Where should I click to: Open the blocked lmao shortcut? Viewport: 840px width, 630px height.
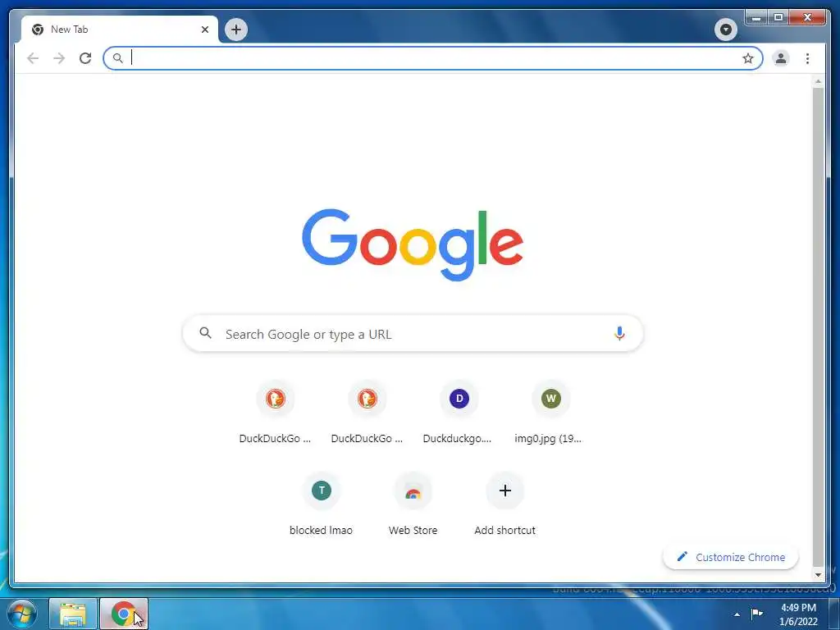[322, 491]
